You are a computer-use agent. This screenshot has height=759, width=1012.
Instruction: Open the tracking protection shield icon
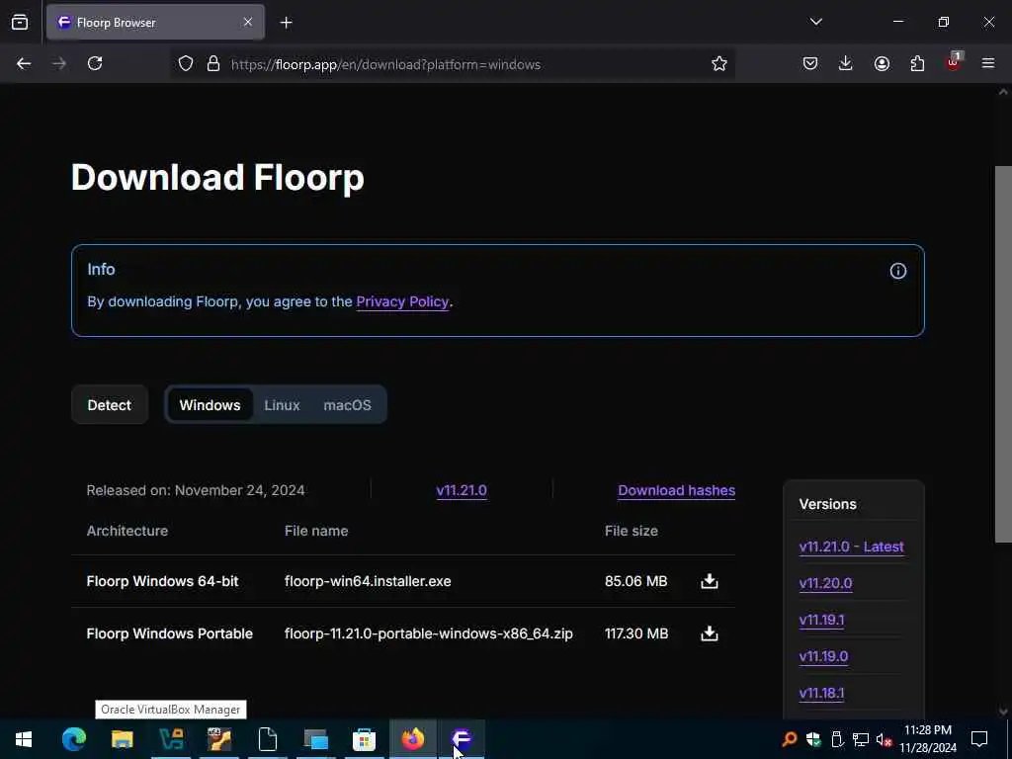[186, 64]
